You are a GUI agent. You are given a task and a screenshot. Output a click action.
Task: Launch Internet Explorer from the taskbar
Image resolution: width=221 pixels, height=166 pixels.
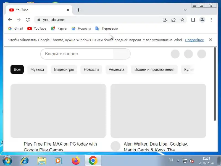25,161
